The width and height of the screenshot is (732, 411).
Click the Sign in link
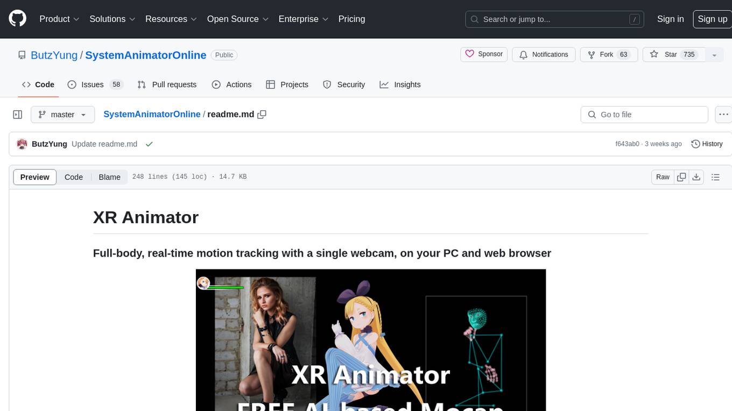pos(671,19)
